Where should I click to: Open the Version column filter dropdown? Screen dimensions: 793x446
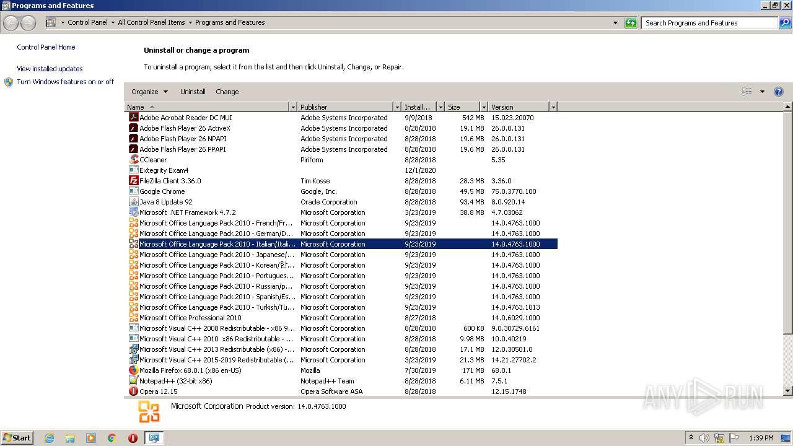pos(553,107)
